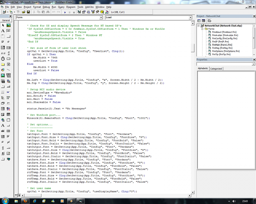Open Properties Window from the toolbar
Screen dimensions: 256x204
coord(84,12)
